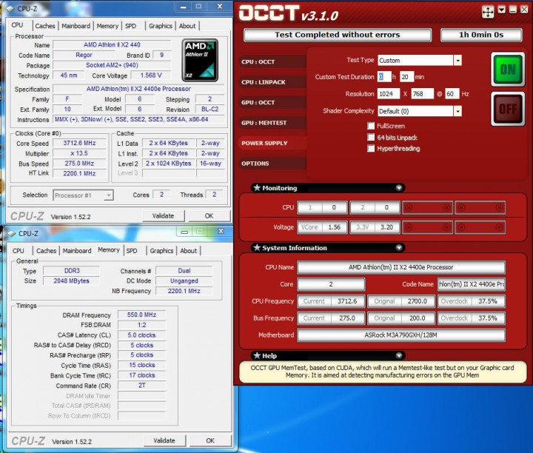Click the fourth disabled Voltage monitoring slot
This screenshot has height=453, width=533.
pyautogui.click(x=480, y=227)
